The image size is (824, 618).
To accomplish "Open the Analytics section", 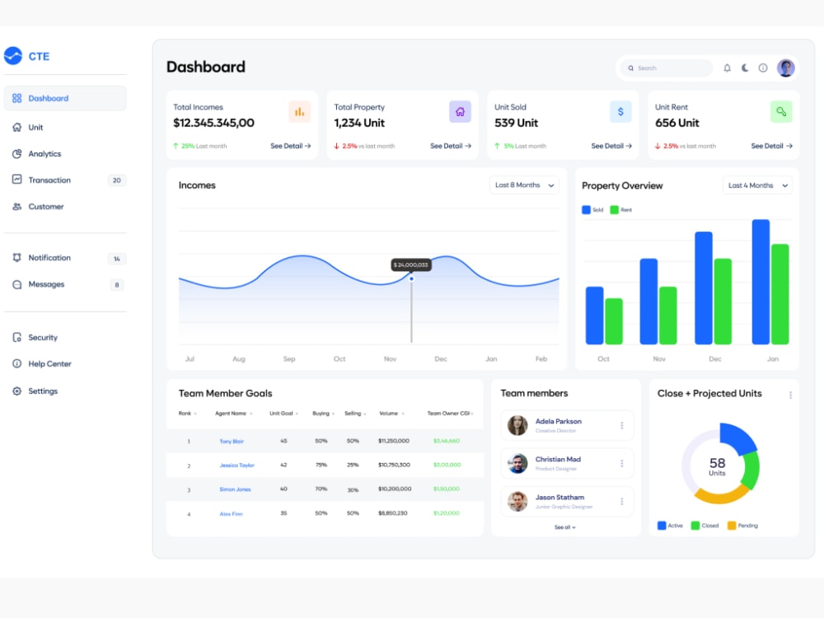I will (x=46, y=153).
